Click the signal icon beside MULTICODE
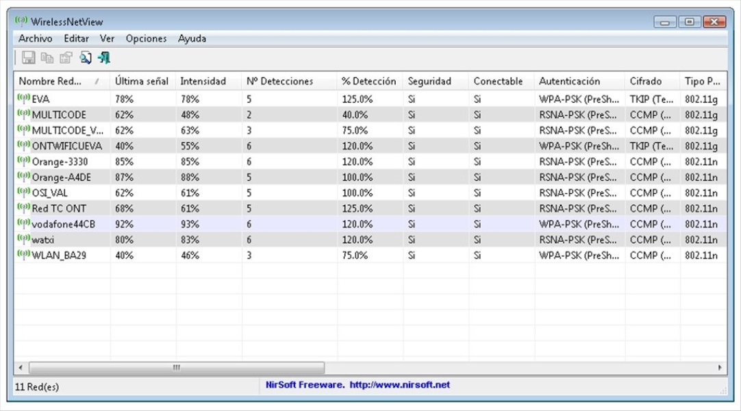 coord(23,114)
